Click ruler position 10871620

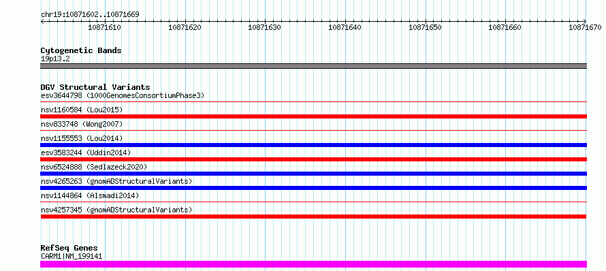[x=185, y=28]
